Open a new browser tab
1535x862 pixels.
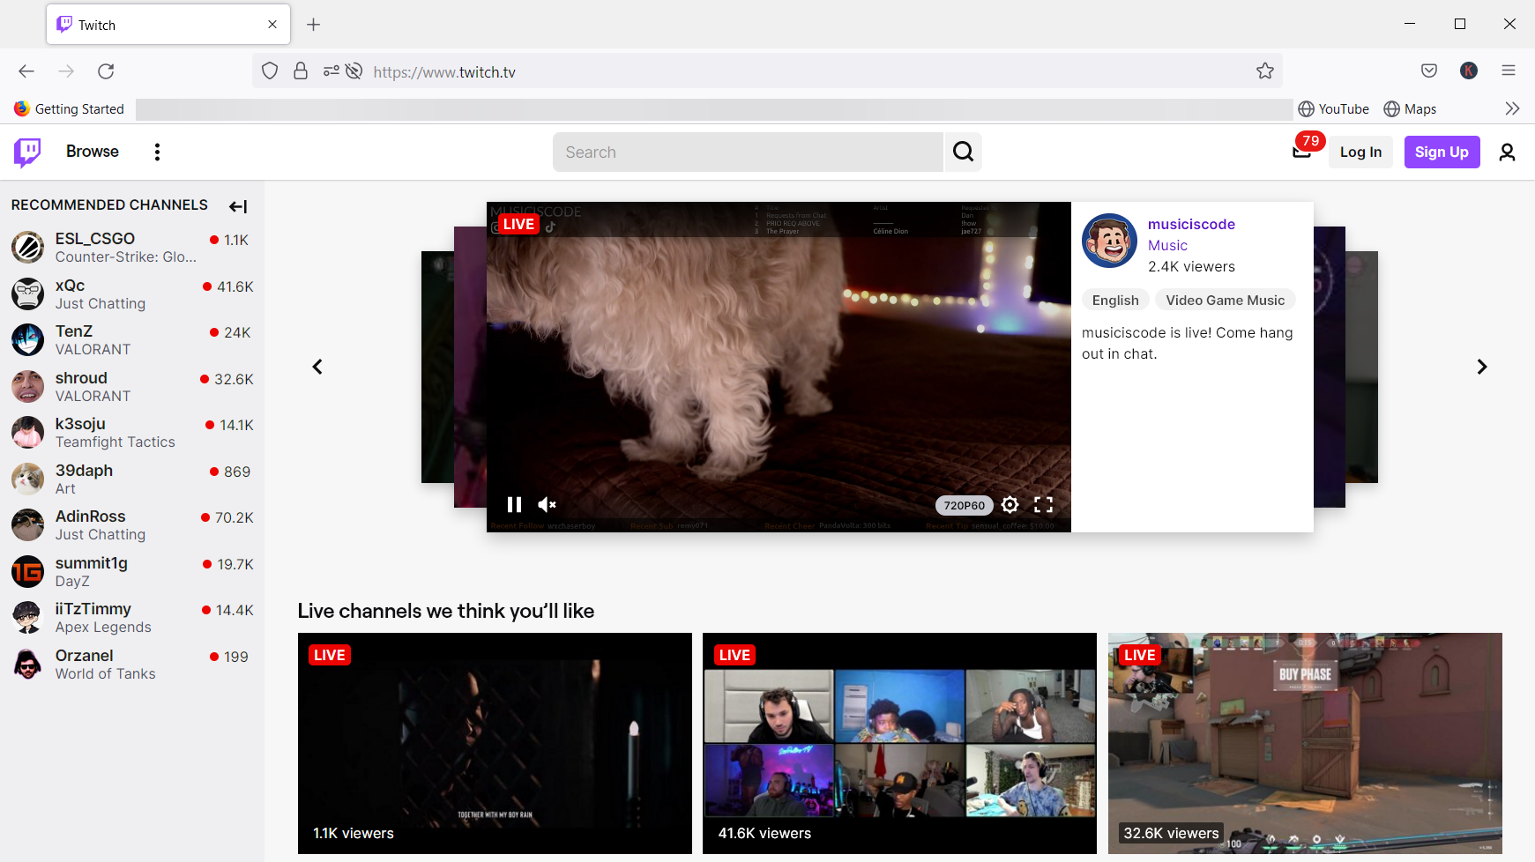point(313,25)
